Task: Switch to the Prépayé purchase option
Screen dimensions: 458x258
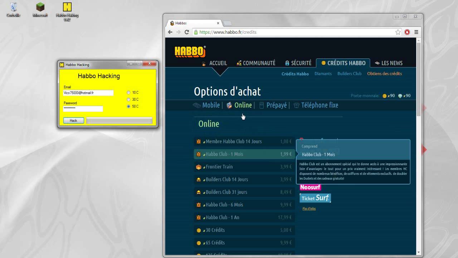Action: point(273,105)
